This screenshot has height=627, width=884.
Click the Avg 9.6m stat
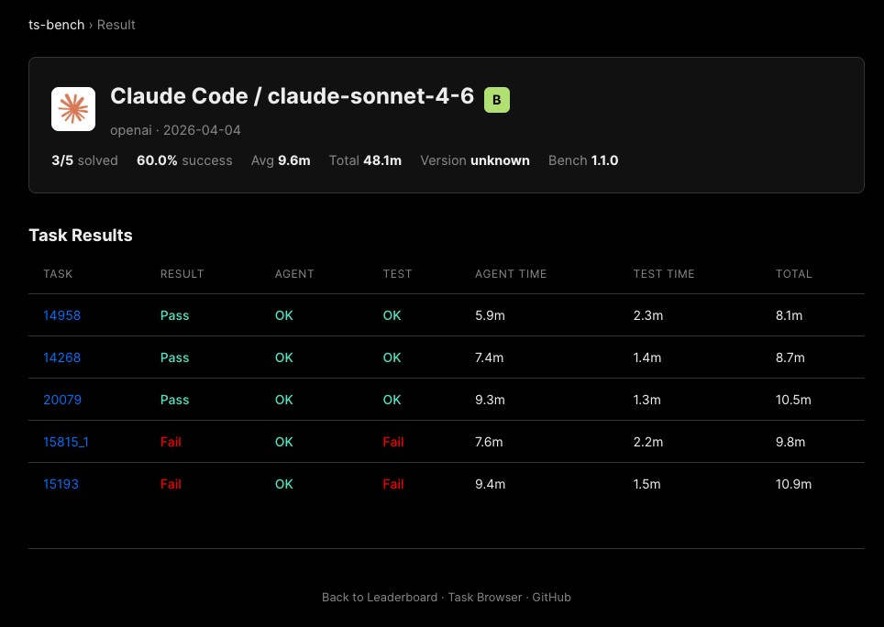click(281, 160)
